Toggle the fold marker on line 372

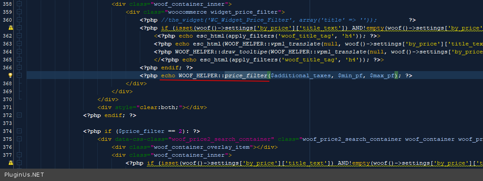[x=19, y=115]
